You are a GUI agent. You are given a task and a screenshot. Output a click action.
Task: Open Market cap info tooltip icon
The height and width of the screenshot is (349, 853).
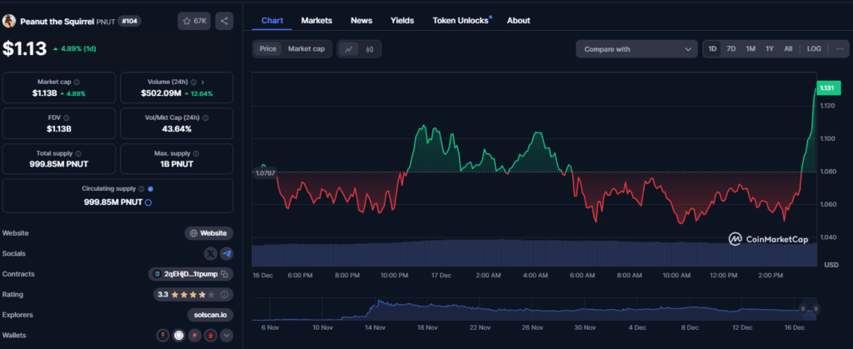[77, 82]
